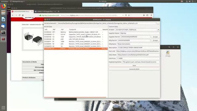Screen dimensions: 197x111
Task: Select the R2 220 resistor row
Action: point(76,44)
